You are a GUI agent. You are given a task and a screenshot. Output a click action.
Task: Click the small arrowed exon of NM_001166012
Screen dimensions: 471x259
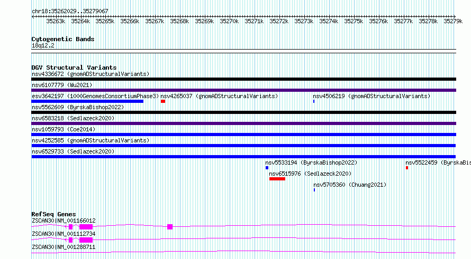[x=70, y=227]
